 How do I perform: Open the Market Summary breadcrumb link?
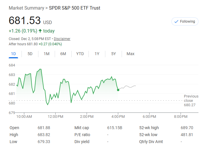[x=26, y=8]
